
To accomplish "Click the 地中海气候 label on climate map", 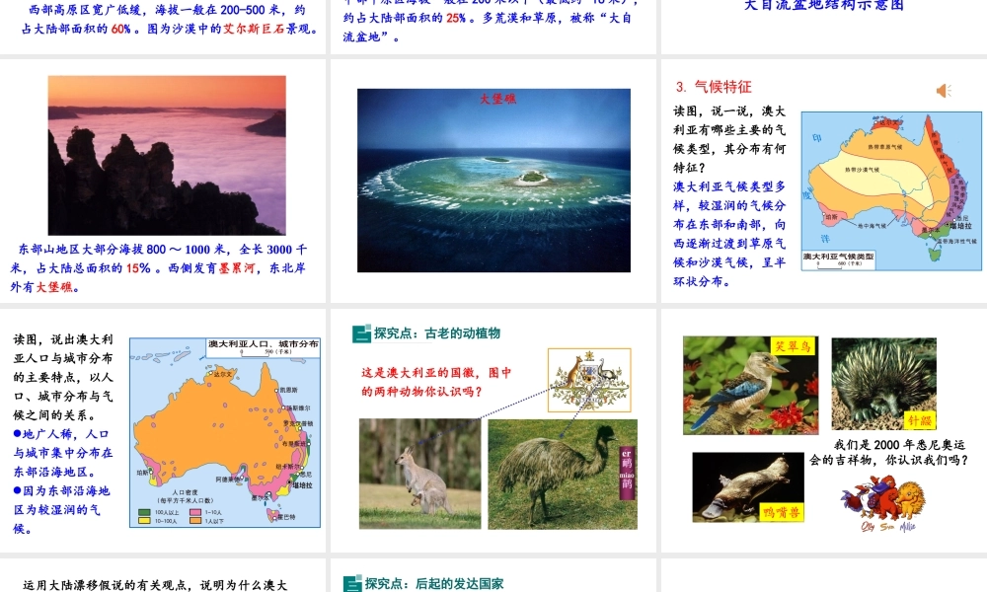I will tap(872, 225).
